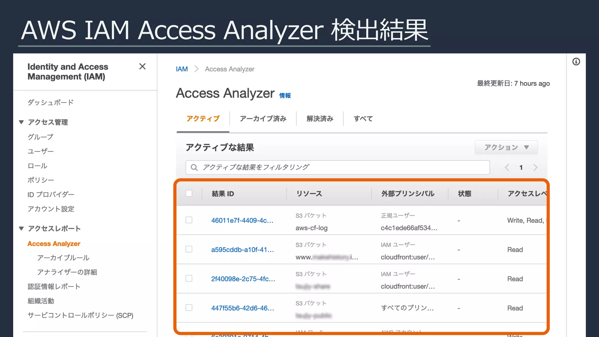
Task: Open finding 46011e7f-4409-4c...
Action: 242,220
